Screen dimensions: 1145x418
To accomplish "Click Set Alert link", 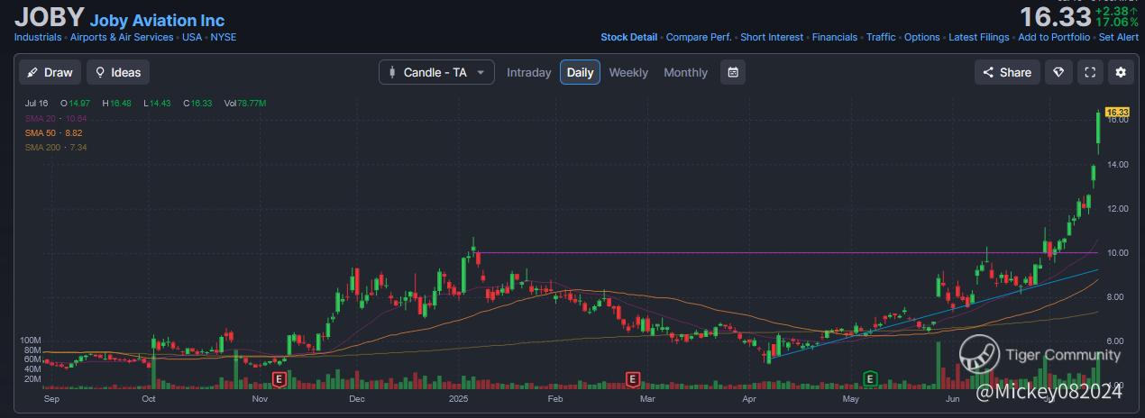I will coord(1119,37).
